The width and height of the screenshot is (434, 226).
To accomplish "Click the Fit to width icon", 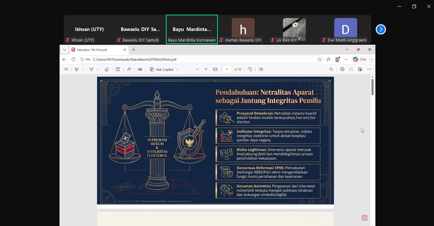I will [x=215, y=69].
